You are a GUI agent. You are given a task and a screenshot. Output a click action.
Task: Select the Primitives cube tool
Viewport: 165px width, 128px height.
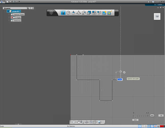click(68, 13)
